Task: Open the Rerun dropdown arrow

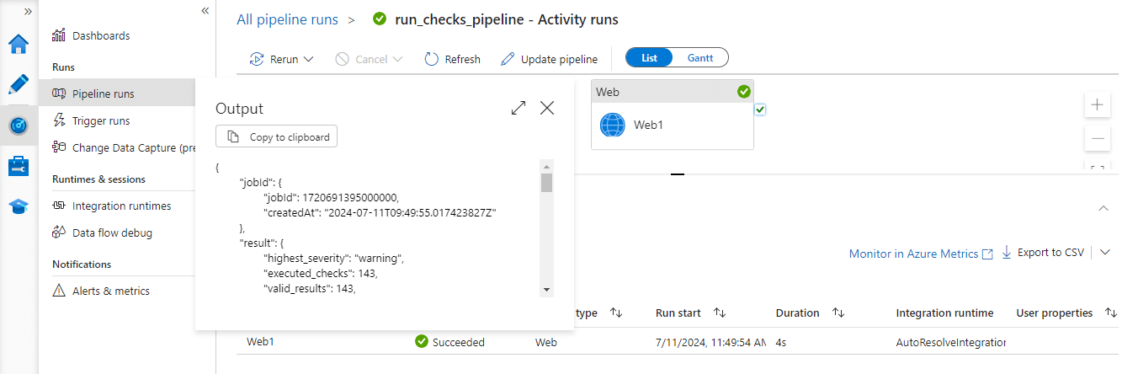Action: click(x=308, y=59)
